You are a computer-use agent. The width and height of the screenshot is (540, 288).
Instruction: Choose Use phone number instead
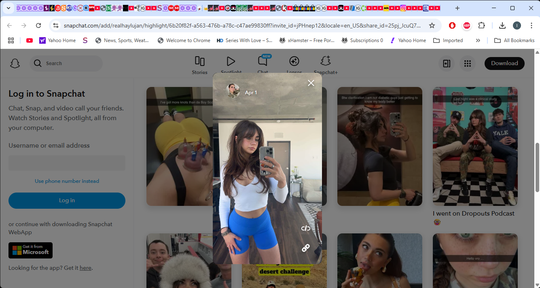pos(67,181)
